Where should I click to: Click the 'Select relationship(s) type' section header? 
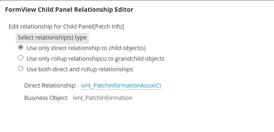[x=52, y=38]
